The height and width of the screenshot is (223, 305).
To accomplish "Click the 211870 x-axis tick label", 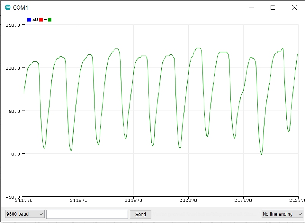I will click(x=79, y=200).
